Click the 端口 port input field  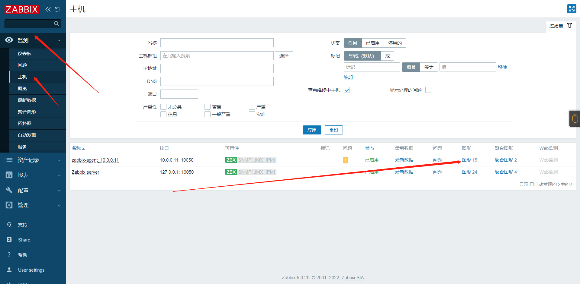(x=179, y=94)
